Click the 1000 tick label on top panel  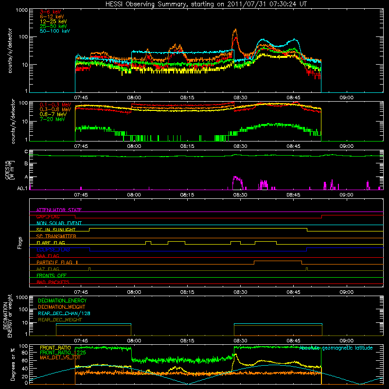pyautogui.click(x=22, y=10)
